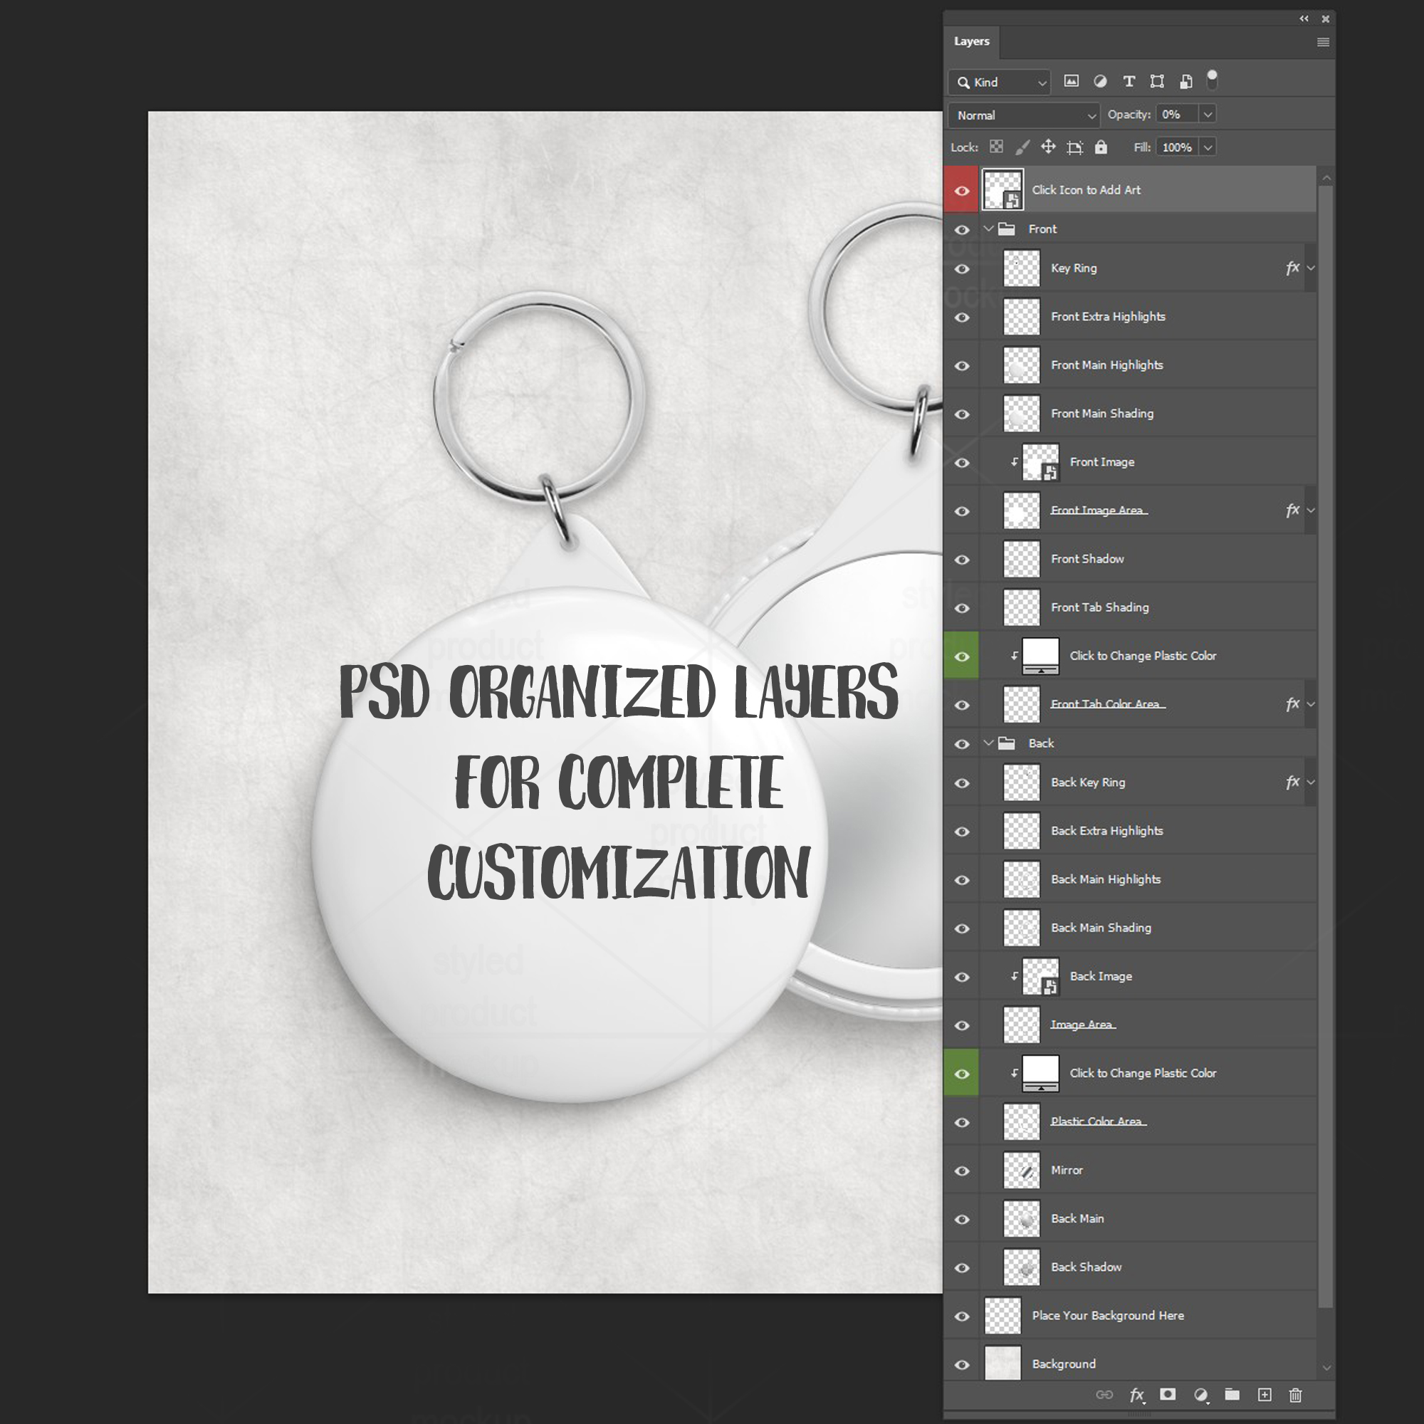
Task: Toggle visibility of Background layer
Action: (962, 1364)
